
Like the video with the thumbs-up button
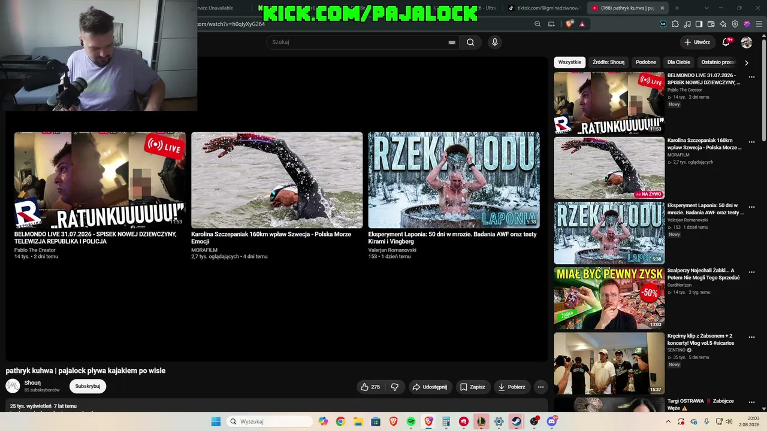[x=370, y=387]
